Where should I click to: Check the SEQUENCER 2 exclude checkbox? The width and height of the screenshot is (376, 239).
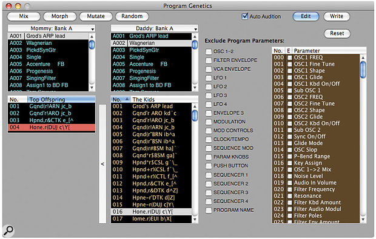pyautogui.click(x=209, y=184)
